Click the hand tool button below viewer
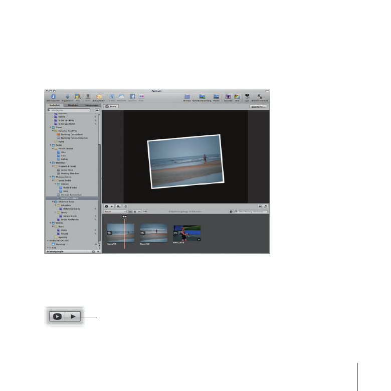The height and width of the screenshot is (391, 391). (x=126, y=206)
